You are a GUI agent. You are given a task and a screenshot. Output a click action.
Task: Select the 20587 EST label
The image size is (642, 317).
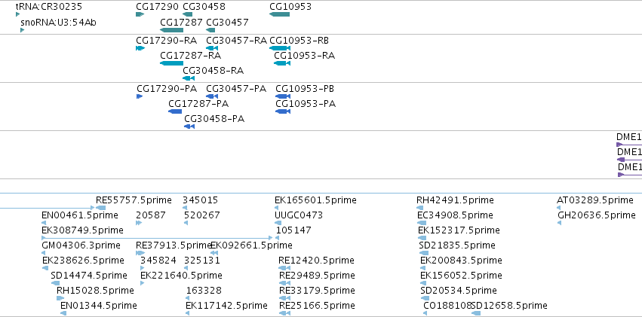[151, 215]
